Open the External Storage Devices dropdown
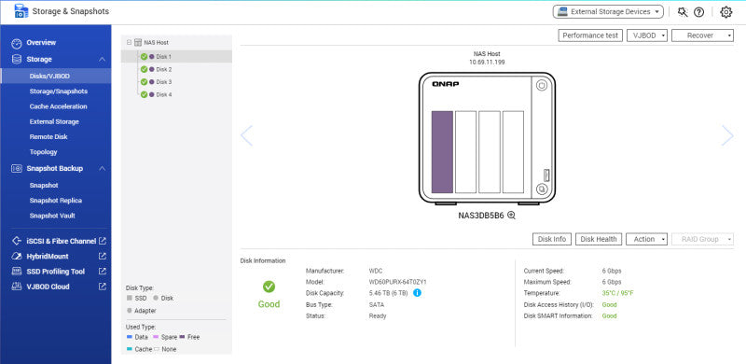 coord(608,12)
